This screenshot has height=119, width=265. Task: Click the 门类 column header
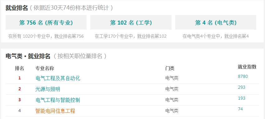(170, 68)
